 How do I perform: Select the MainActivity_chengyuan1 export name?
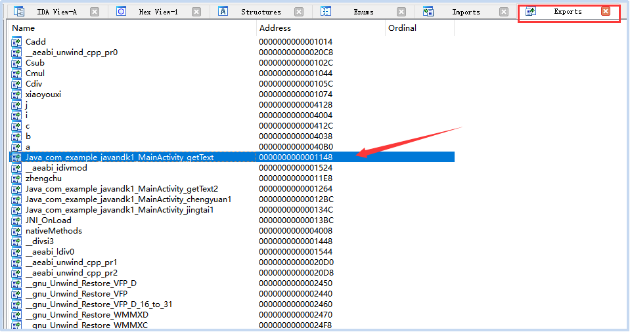[x=129, y=199]
